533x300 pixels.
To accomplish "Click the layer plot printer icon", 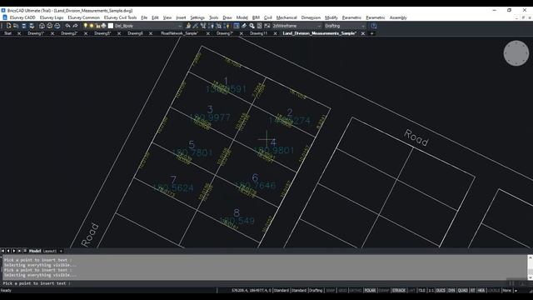I will click(103, 26).
